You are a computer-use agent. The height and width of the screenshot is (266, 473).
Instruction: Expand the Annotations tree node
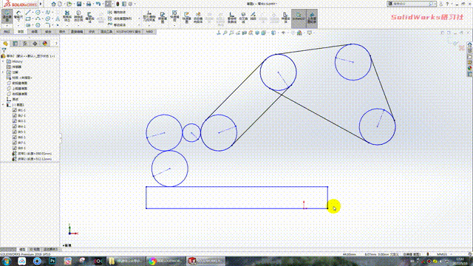tap(3, 72)
